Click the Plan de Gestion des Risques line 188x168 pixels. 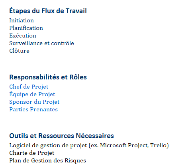(47, 160)
